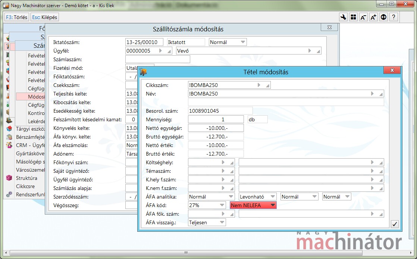Image resolution: width=417 pixels, height=259 pixels.
Task: Open the last ÁFA analitika Normál dropdown
Action: 347,197
